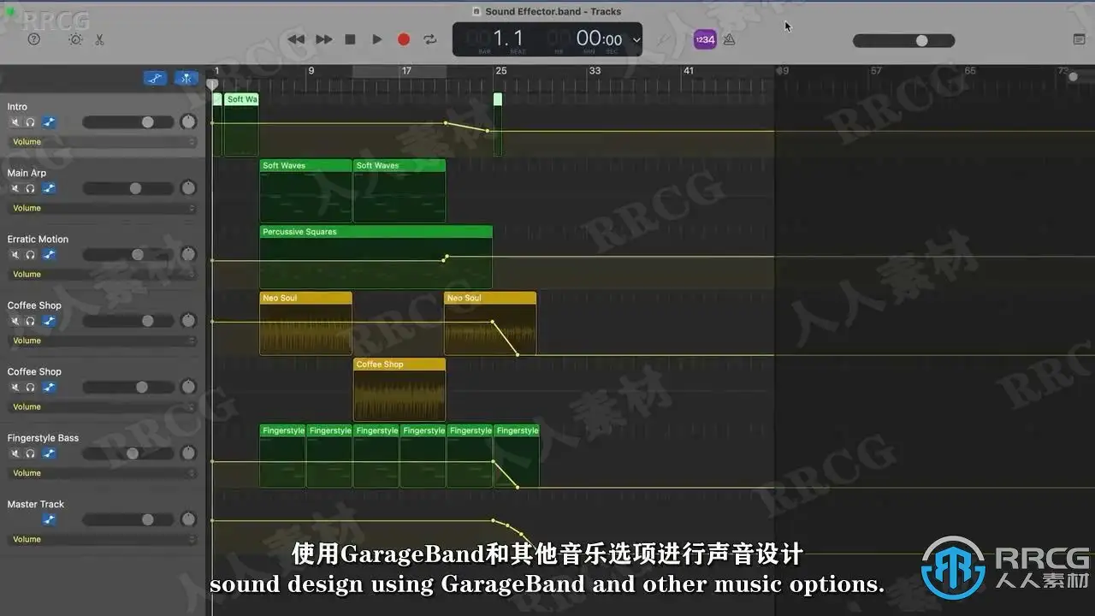Mute the Coffee Shop track holding Neo Soul regions
1095x616 pixels.
(x=15, y=321)
